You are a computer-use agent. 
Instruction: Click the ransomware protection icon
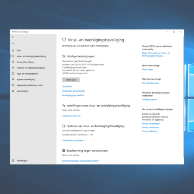[x=64, y=150]
